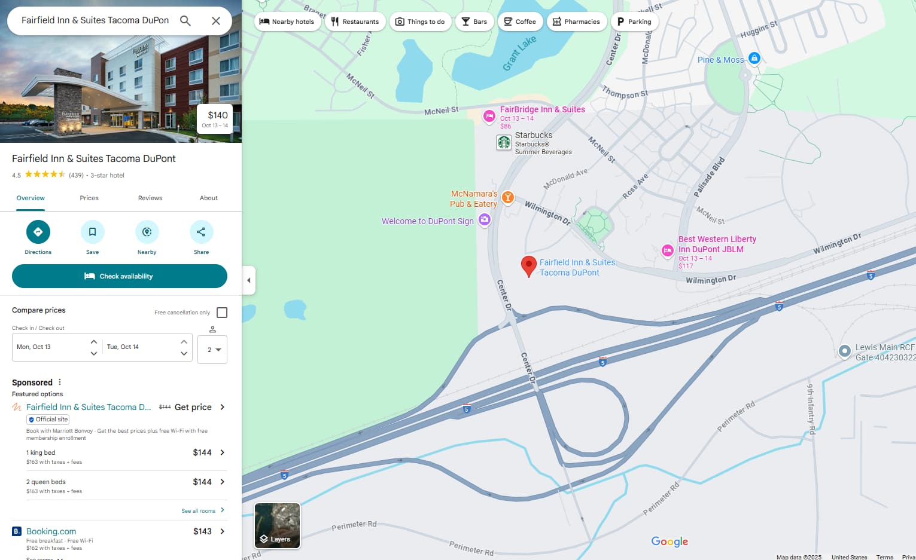Open the guests count dropdown
Screen dimensions: 916x560
point(212,350)
